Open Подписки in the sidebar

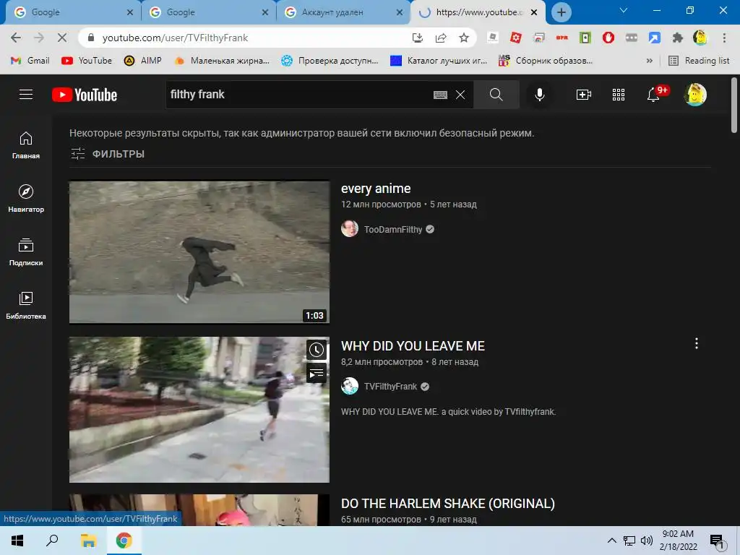tap(26, 252)
